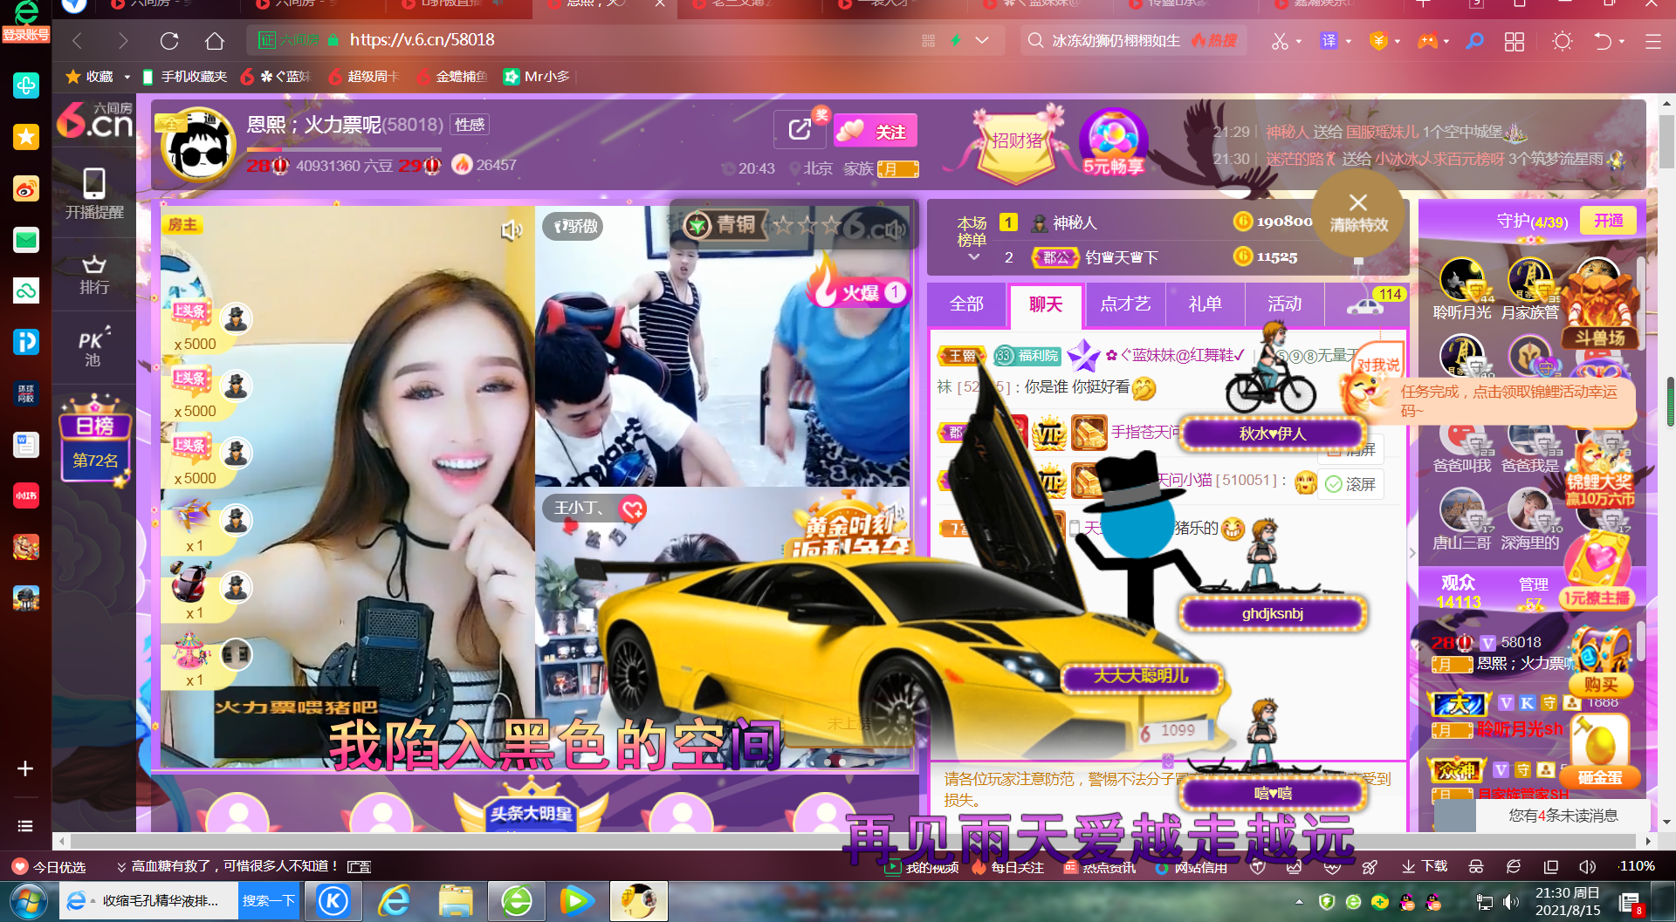Collapse the right panel with side arrow
This screenshot has width=1676, height=922.
tap(1412, 552)
